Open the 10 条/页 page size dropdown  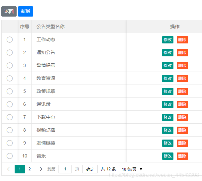click(132, 169)
